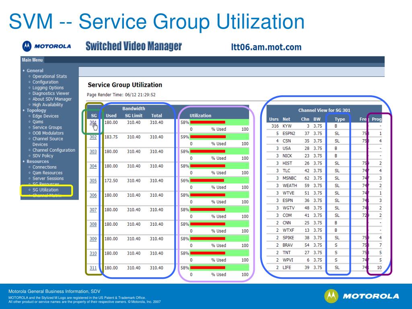Image resolution: width=412 pixels, height=309 pixels.
Task: Open service group 301 link
Action: pos(93,122)
